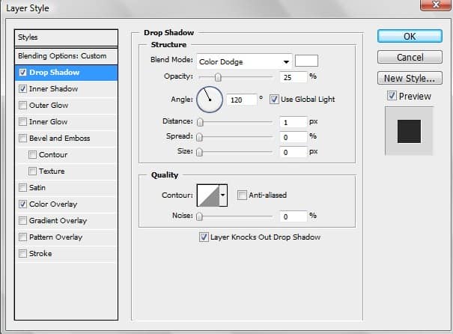The height and width of the screenshot is (334, 453).
Task: Click the Distance value field
Action: (293, 122)
